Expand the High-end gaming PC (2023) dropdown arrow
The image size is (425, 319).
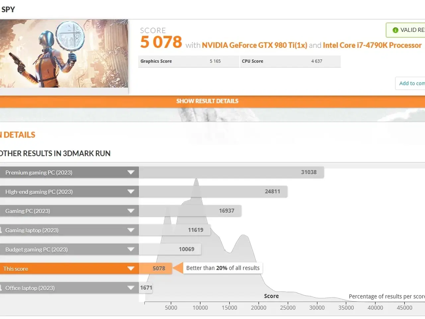[131, 192]
